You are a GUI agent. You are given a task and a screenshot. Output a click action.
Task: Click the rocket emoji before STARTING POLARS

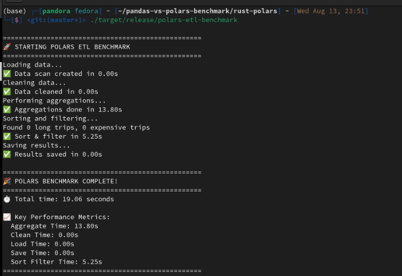click(6, 46)
